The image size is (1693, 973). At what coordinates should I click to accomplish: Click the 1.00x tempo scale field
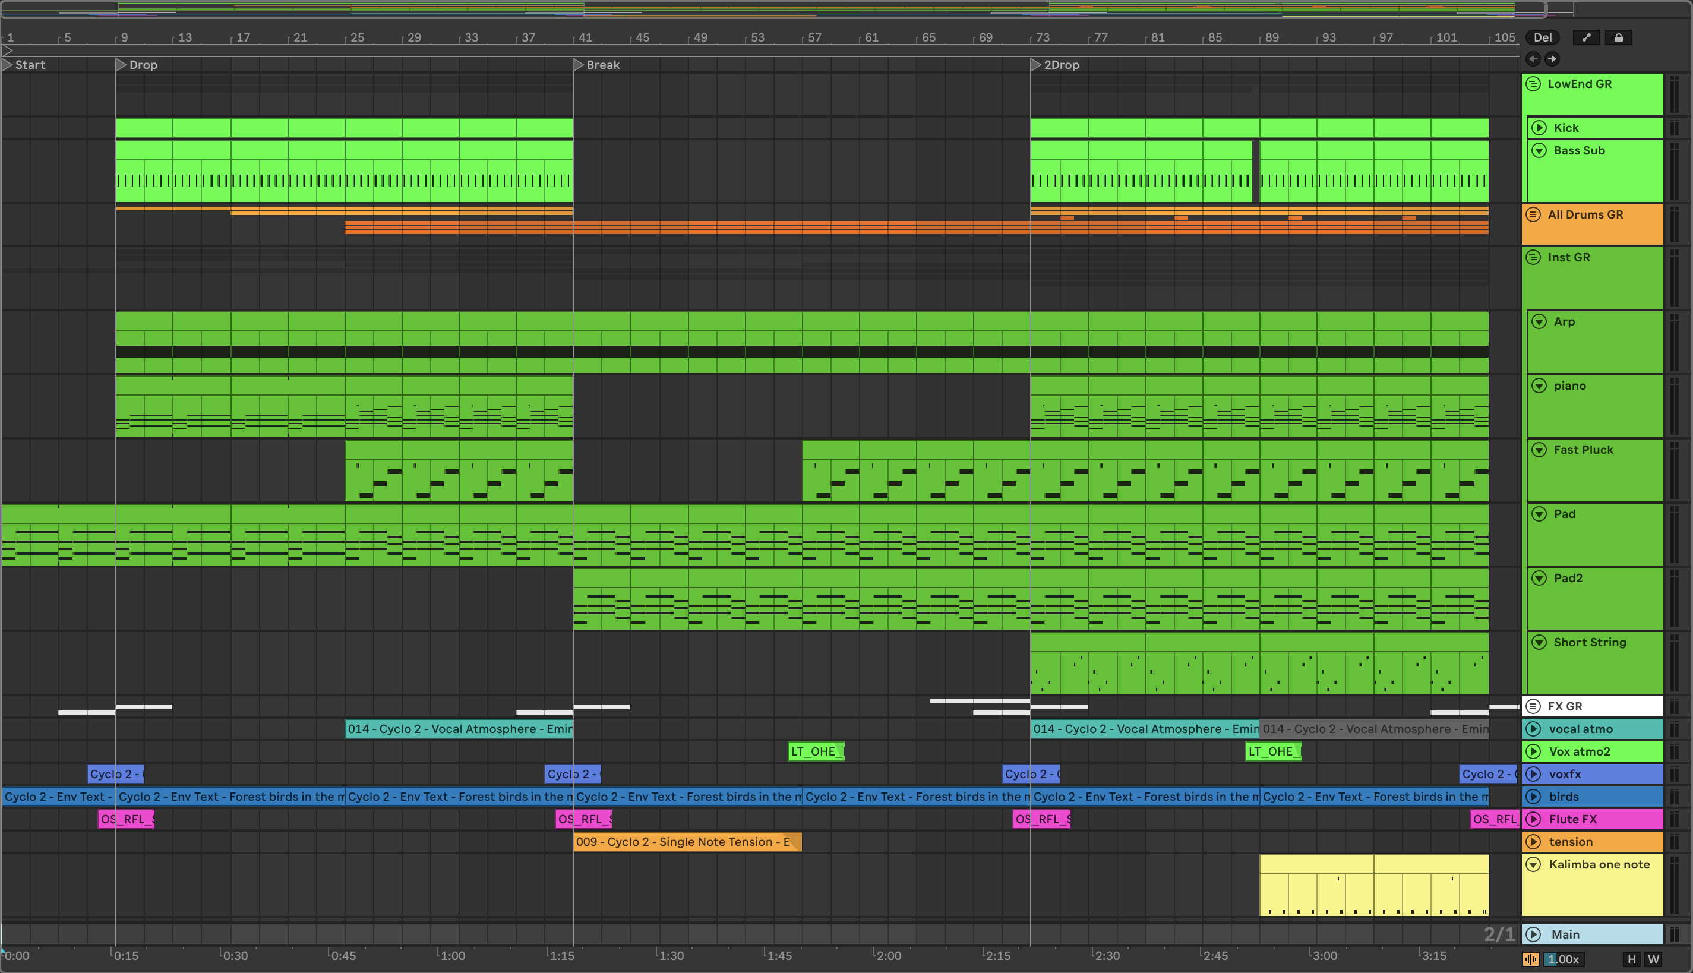[1564, 959]
